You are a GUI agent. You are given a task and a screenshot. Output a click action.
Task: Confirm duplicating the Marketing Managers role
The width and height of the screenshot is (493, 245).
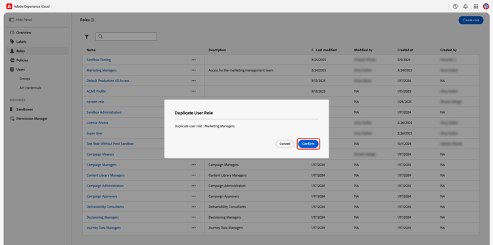[308, 144]
